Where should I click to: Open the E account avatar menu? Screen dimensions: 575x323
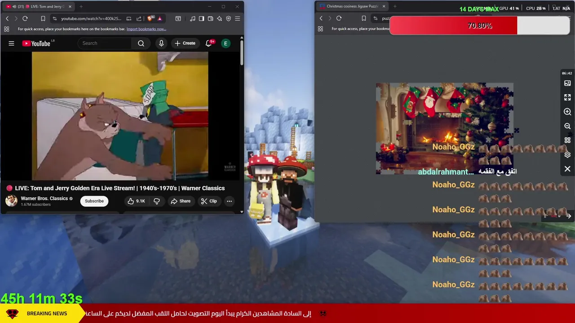(x=226, y=43)
